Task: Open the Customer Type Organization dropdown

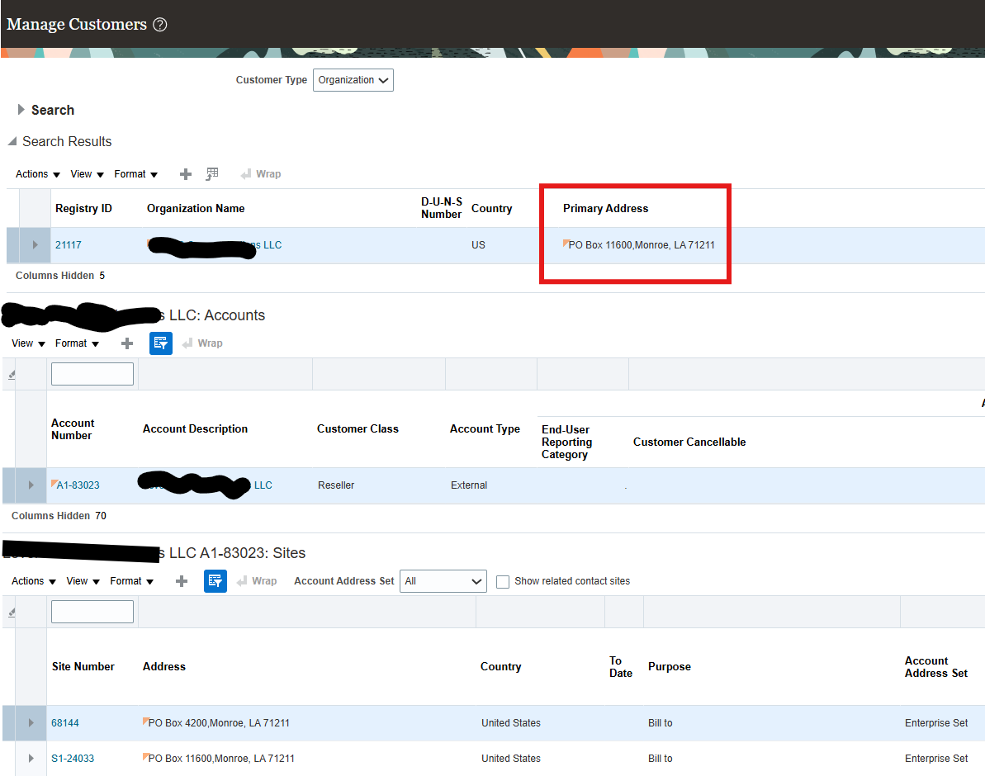Action: click(x=353, y=80)
